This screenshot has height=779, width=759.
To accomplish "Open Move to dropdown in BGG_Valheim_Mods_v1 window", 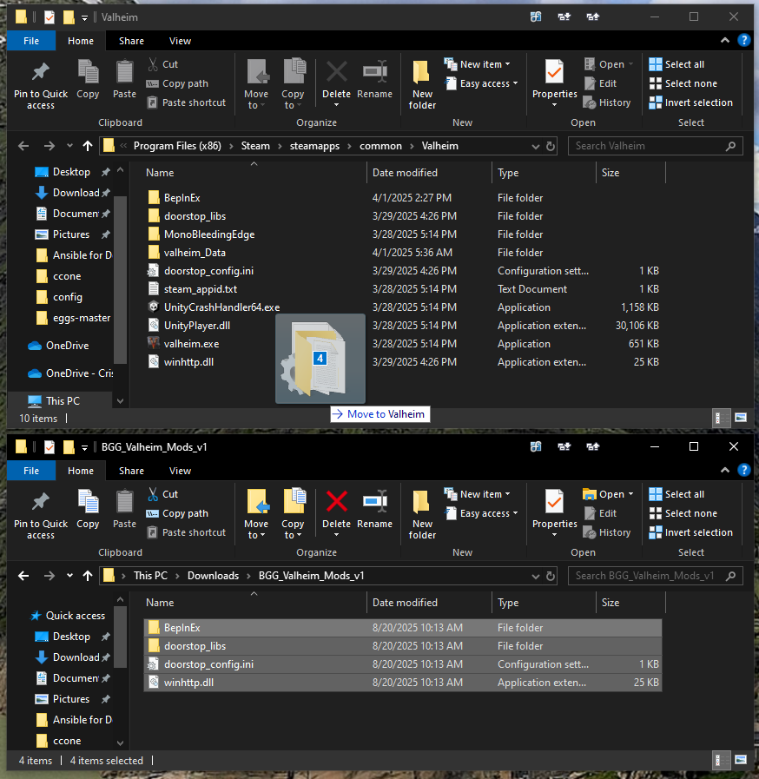I will (256, 529).
